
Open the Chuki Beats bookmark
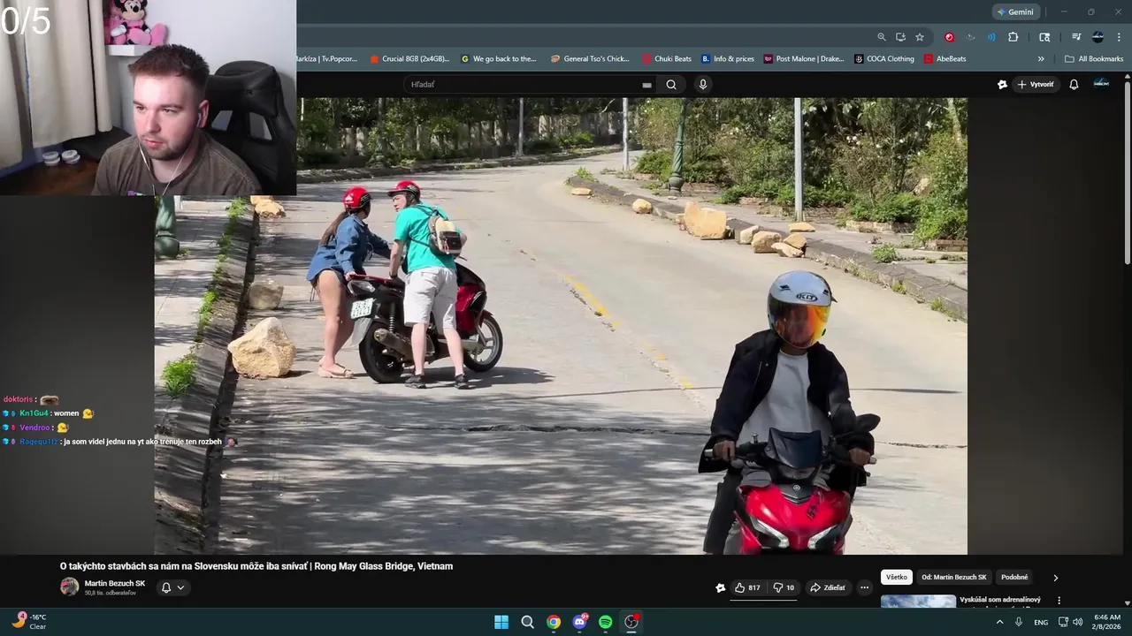tap(667, 59)
